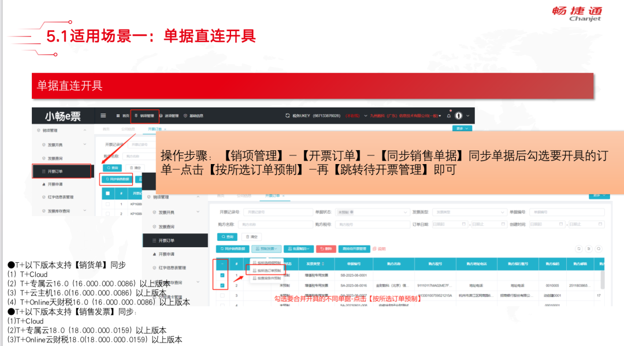Click the hamburger menu icon in 小畅e票 header
The height and width of the screenshot is (346, 624).
[x=103, y=116]
